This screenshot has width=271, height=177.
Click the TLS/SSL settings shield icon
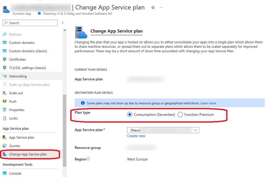(5, 67)
